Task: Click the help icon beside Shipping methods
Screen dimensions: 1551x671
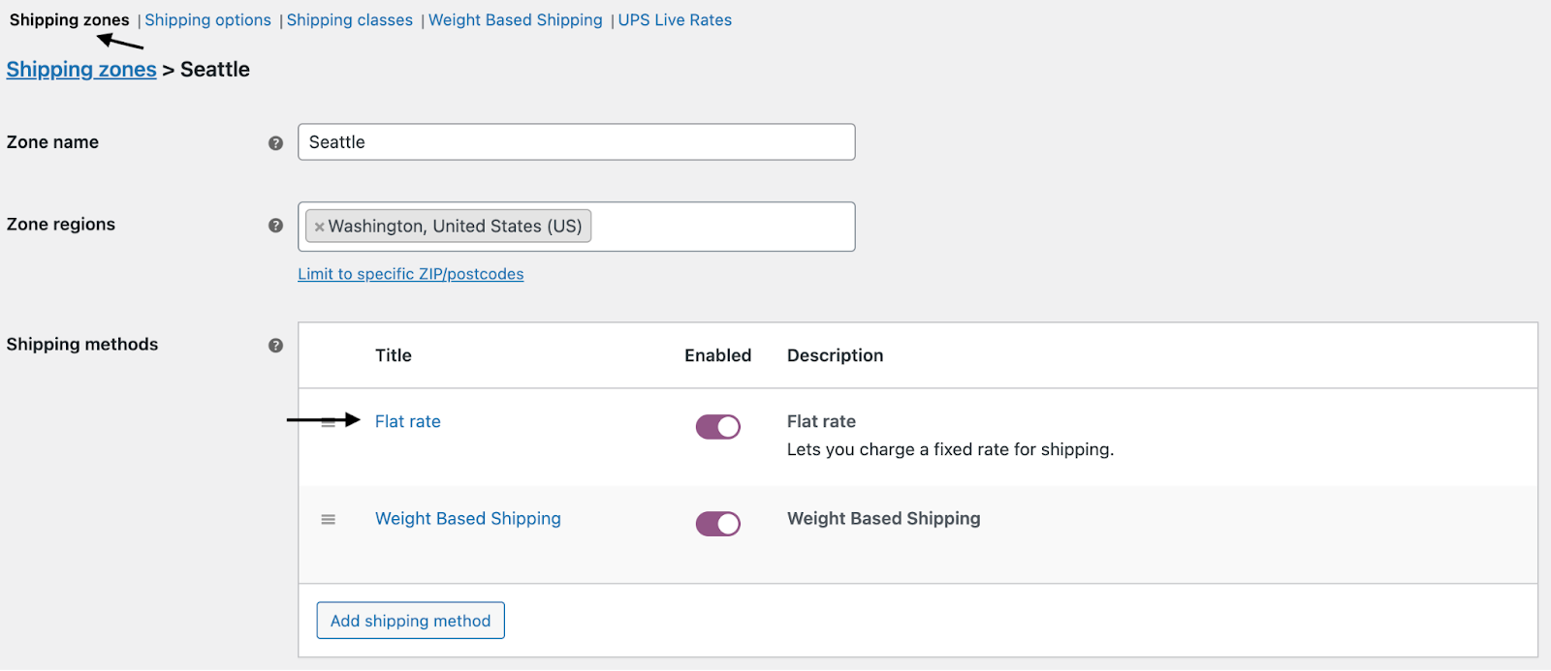Action: [x=276, y=345]
